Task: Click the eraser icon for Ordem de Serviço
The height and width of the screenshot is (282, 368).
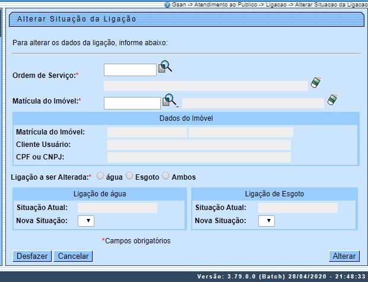Action: [x=316, y=83]
